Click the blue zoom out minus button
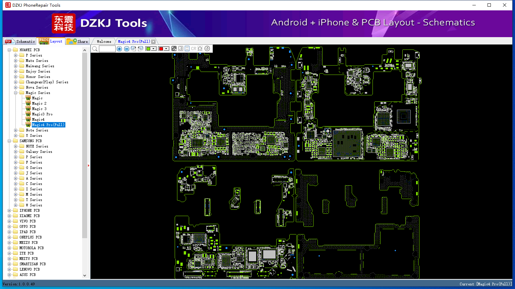The width and height of the screenshot is (515, 289). [x=126, y=49]
